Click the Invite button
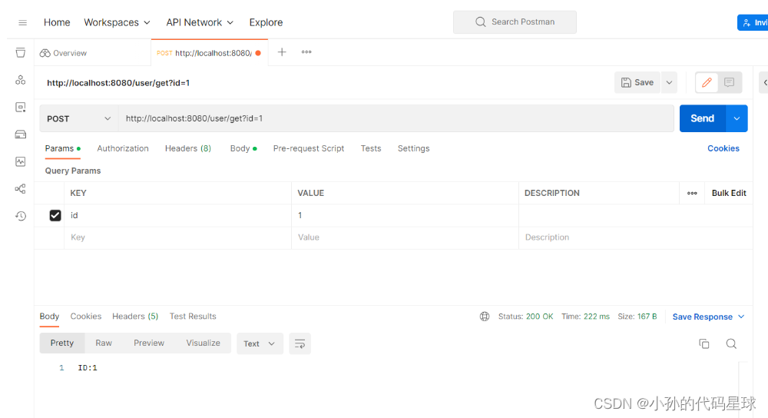 pos(753,22)
